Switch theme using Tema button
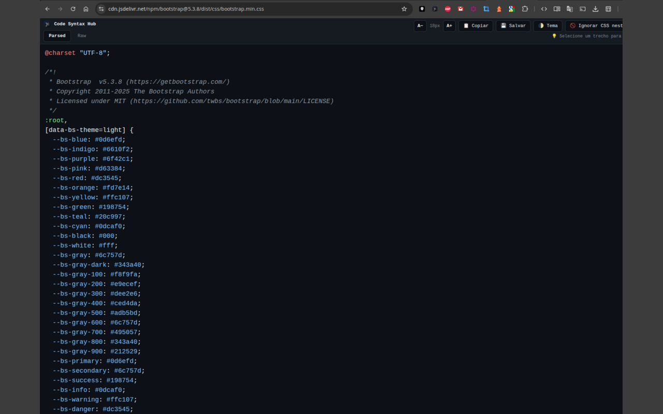Screen dimensions: 663x414 [547, 25]
